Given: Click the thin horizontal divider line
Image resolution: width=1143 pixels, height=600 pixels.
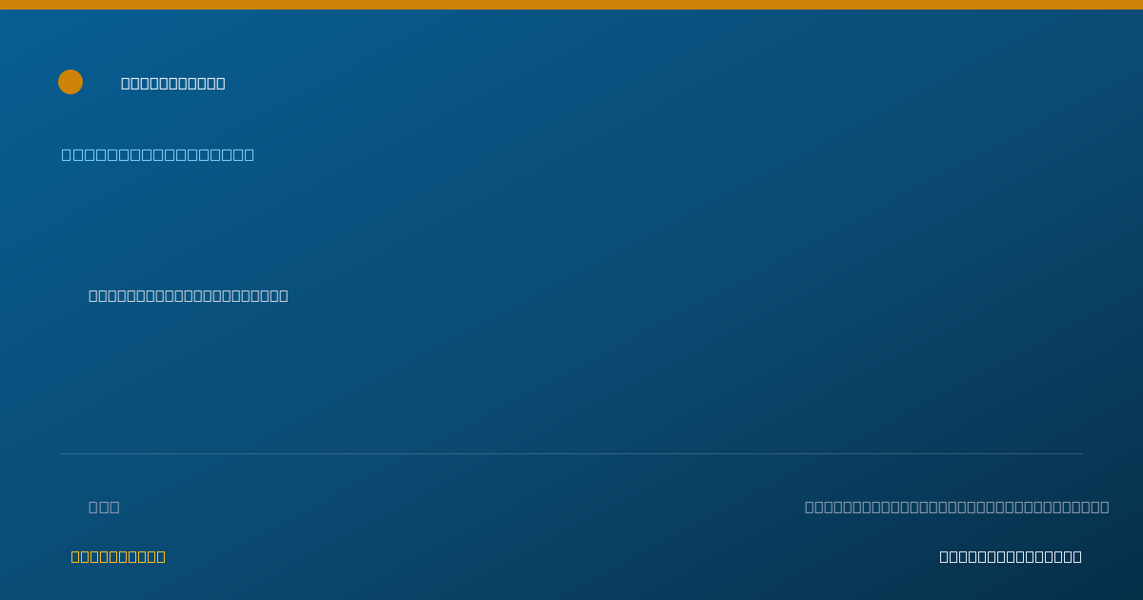Looking at the screenshot, I should [x=571, y=453].
